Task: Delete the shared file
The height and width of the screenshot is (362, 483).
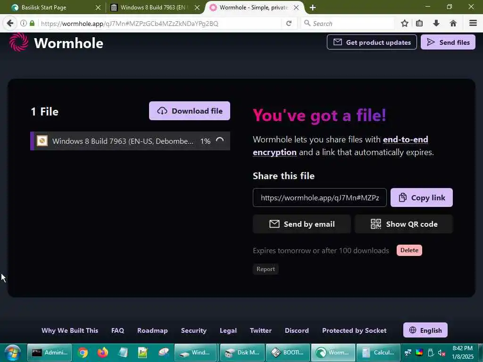Action: [x=409, y=250]
